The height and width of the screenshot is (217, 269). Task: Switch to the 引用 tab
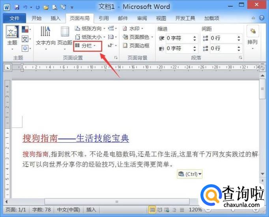(x=104, y=18)
